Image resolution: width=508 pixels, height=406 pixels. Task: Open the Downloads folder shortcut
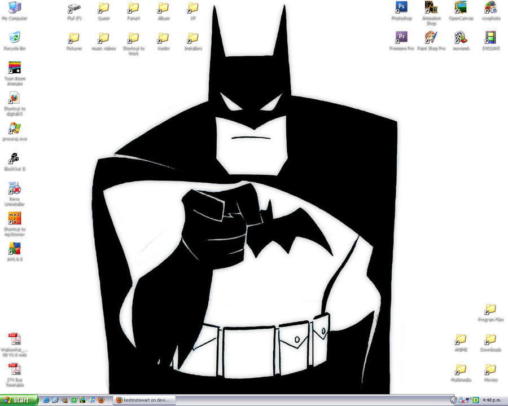491,343
